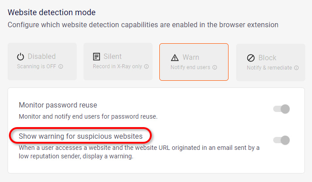312x182 pixels.
Task: Click the password reuse description text
Action: coord(88,116)
